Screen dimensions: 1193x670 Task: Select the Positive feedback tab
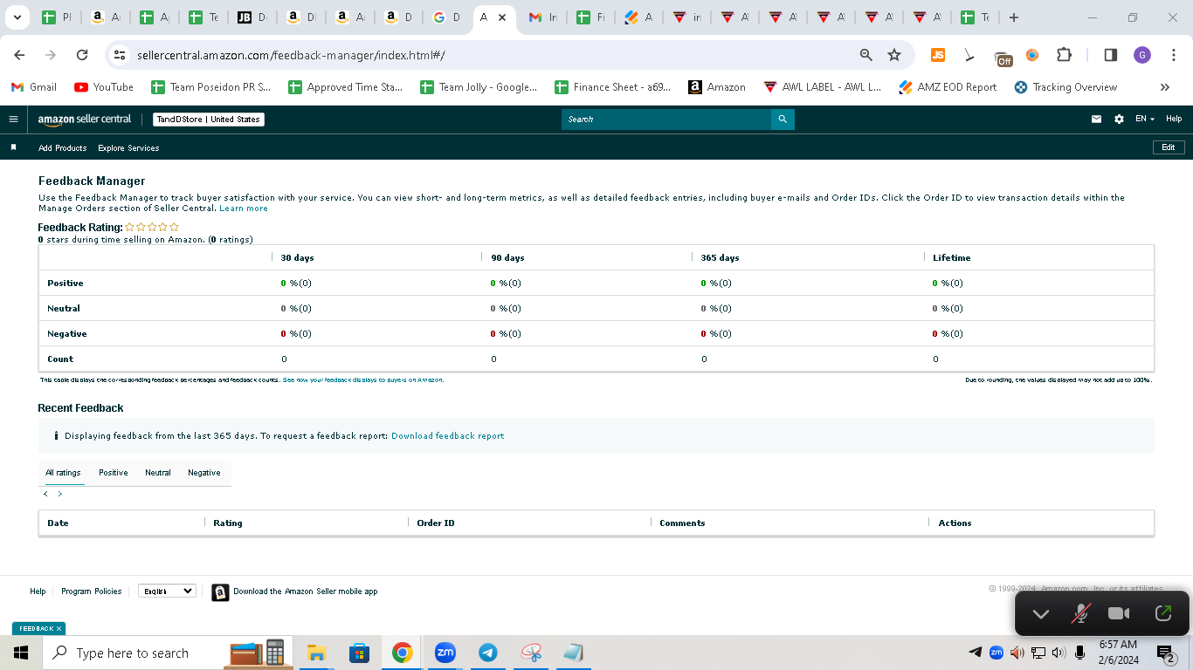pos(114,473)
